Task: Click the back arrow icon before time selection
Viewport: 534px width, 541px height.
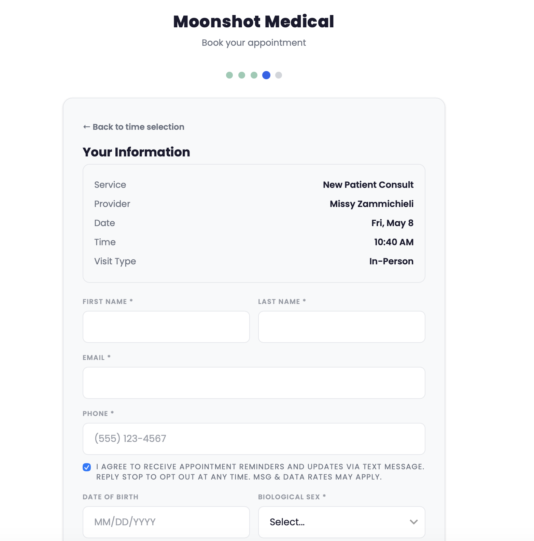Action: point(86,127)
